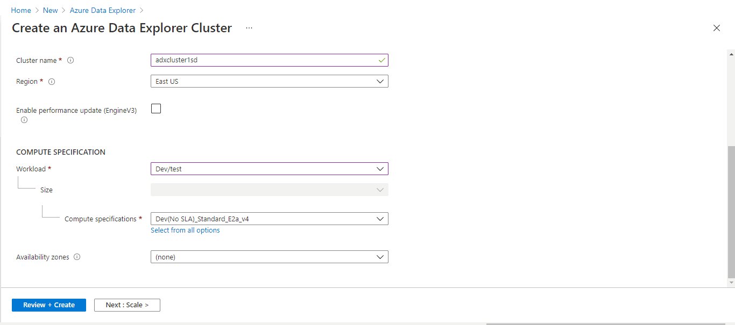Click Review + Create button
This screenshot has width=735, height=325.
pos(49,305)
